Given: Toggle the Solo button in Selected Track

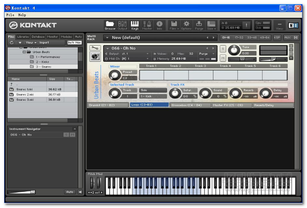Looking at the screenshot, I should tap(153, 90).
